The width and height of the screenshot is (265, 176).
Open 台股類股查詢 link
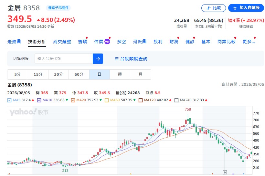133,59
